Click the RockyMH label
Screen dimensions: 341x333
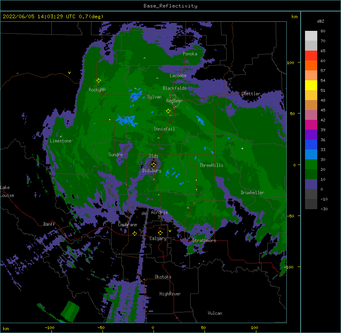coord(97,90)
